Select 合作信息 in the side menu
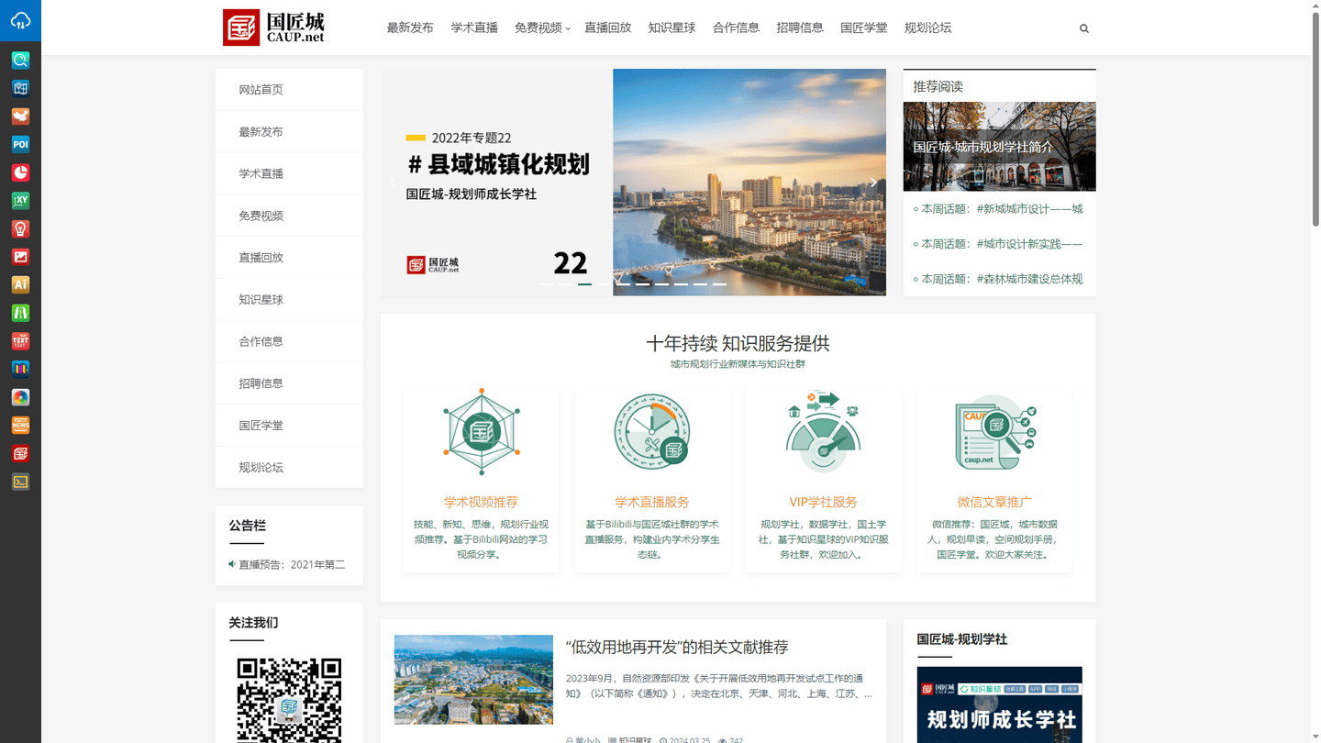The height and width of the screenshot is (743, 1321). pyautogui.click(x=289, y=341)
